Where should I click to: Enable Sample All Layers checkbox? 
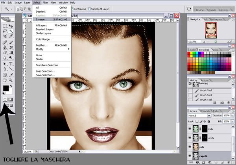[89, 9]
